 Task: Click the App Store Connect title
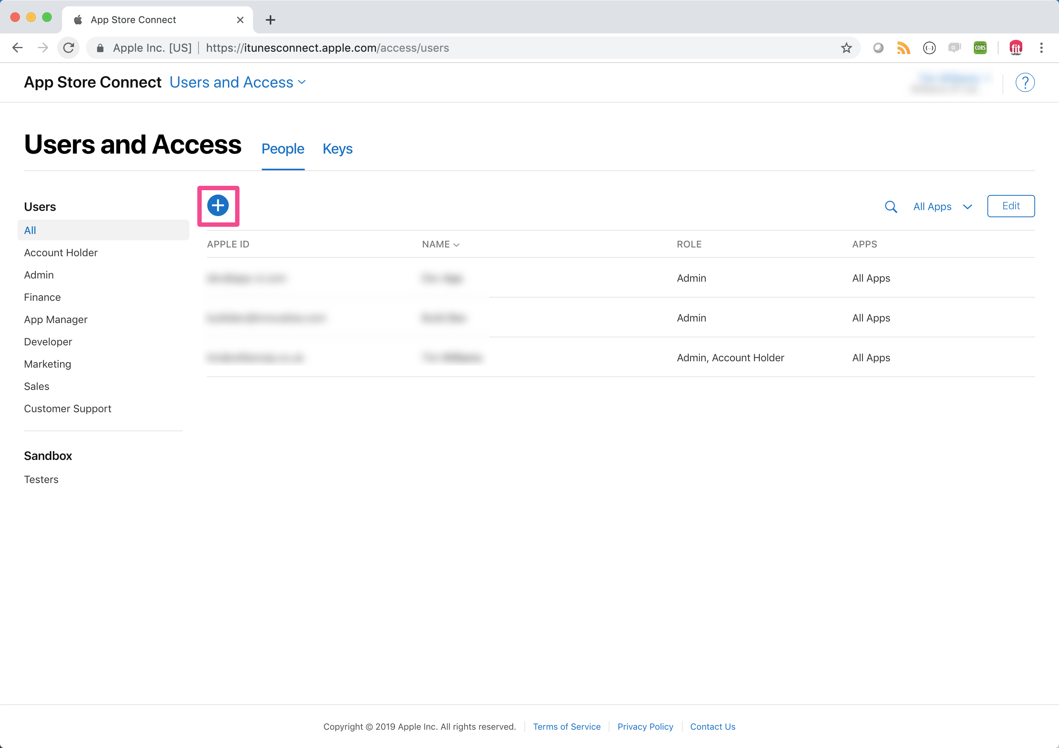click(x=93, y=82)
